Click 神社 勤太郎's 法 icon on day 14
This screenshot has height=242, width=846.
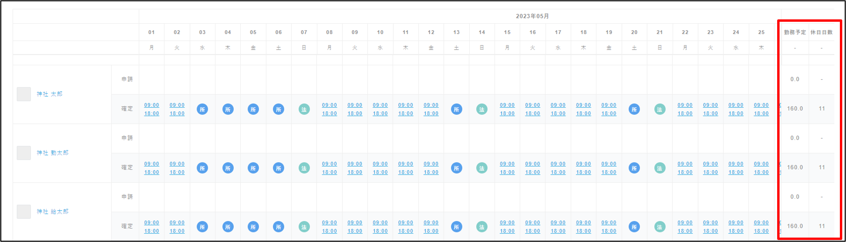[x=482, y=168]
